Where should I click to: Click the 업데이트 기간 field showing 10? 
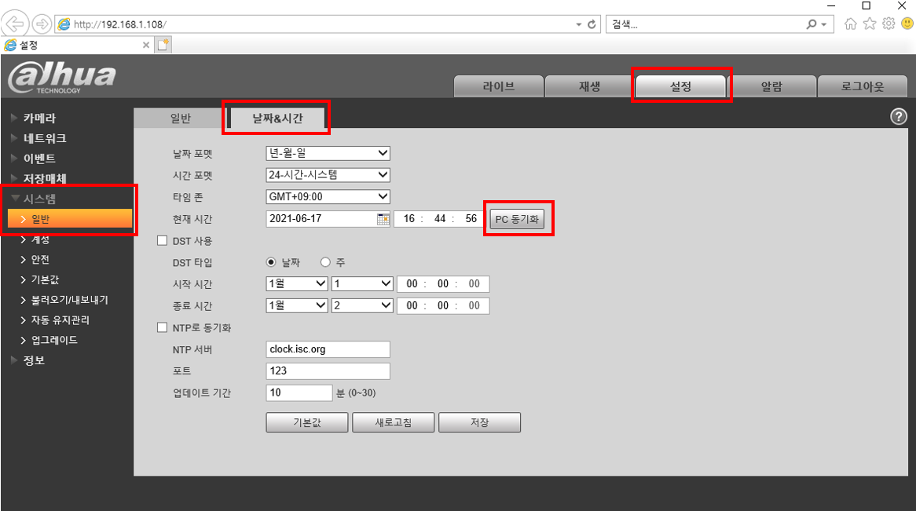299,392
